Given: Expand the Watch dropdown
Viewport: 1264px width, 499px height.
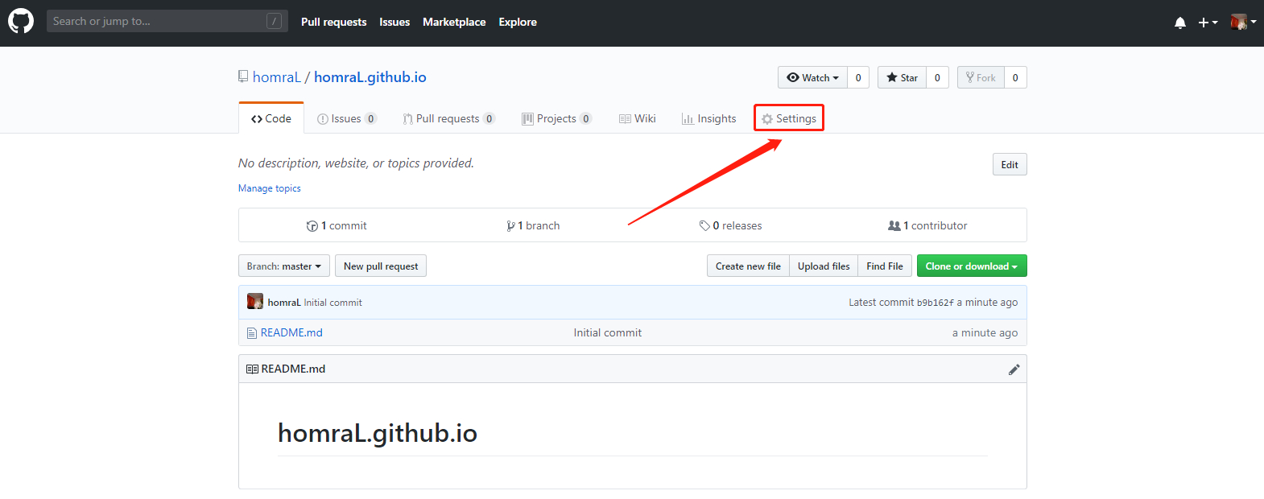Looking at the screenshot, I should [812, 78].
